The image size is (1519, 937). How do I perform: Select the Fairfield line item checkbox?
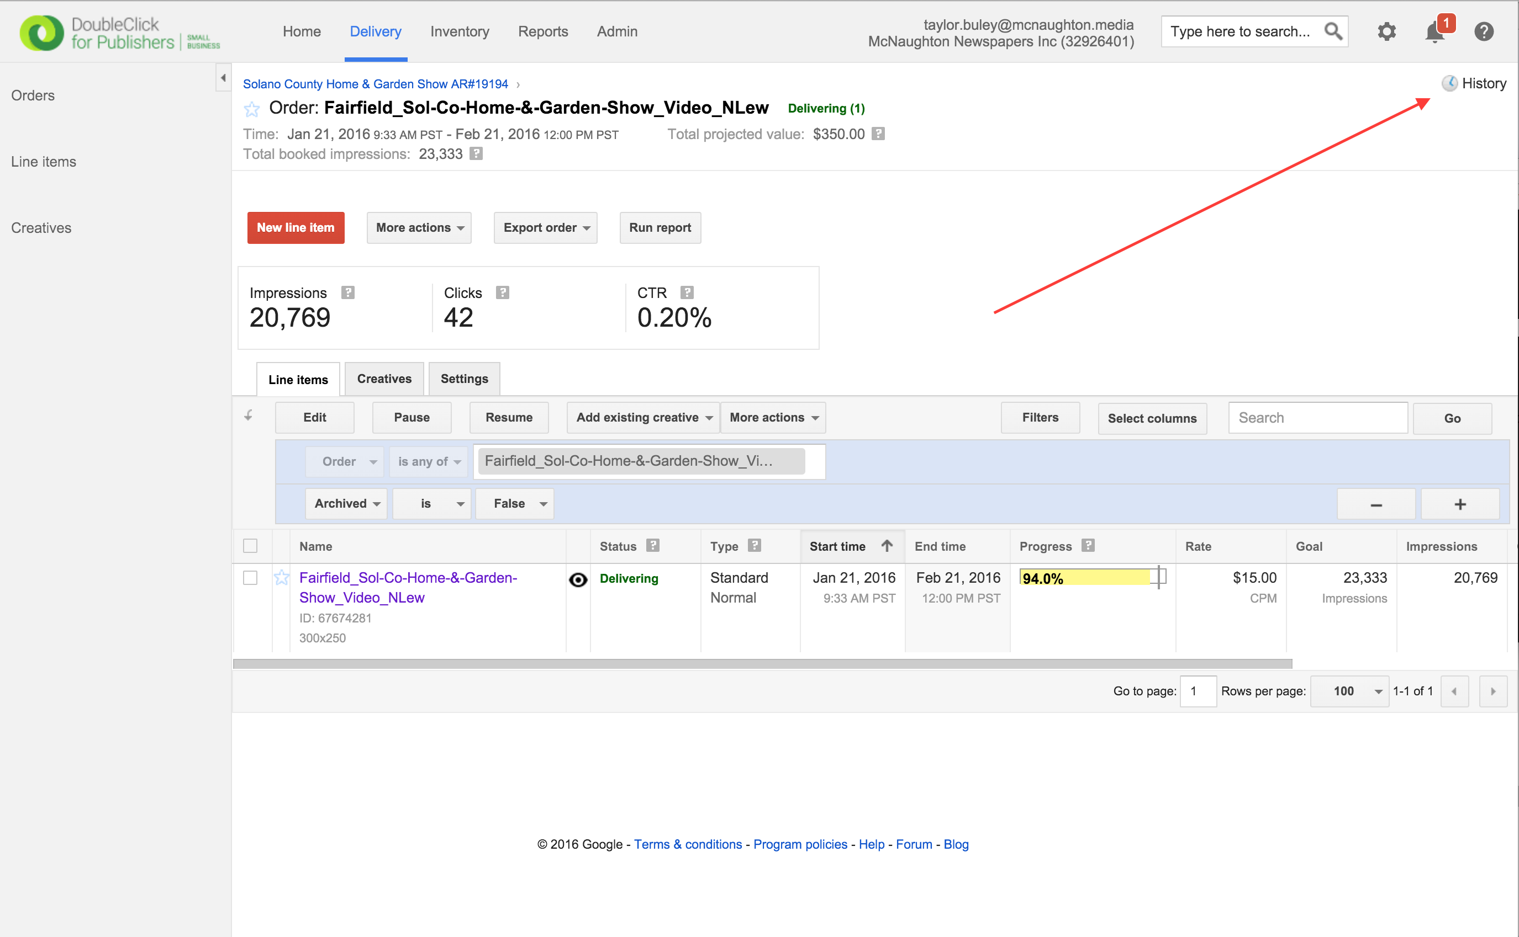click(x=250, y=578)
